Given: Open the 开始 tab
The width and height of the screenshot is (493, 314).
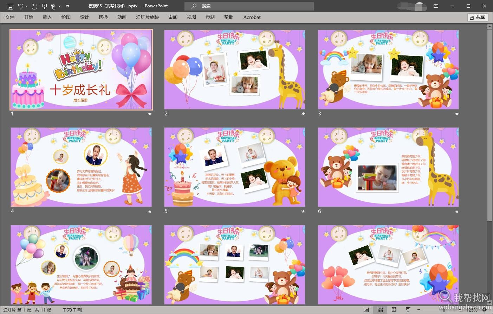Looking at the screenshot, I should (29, 17).
